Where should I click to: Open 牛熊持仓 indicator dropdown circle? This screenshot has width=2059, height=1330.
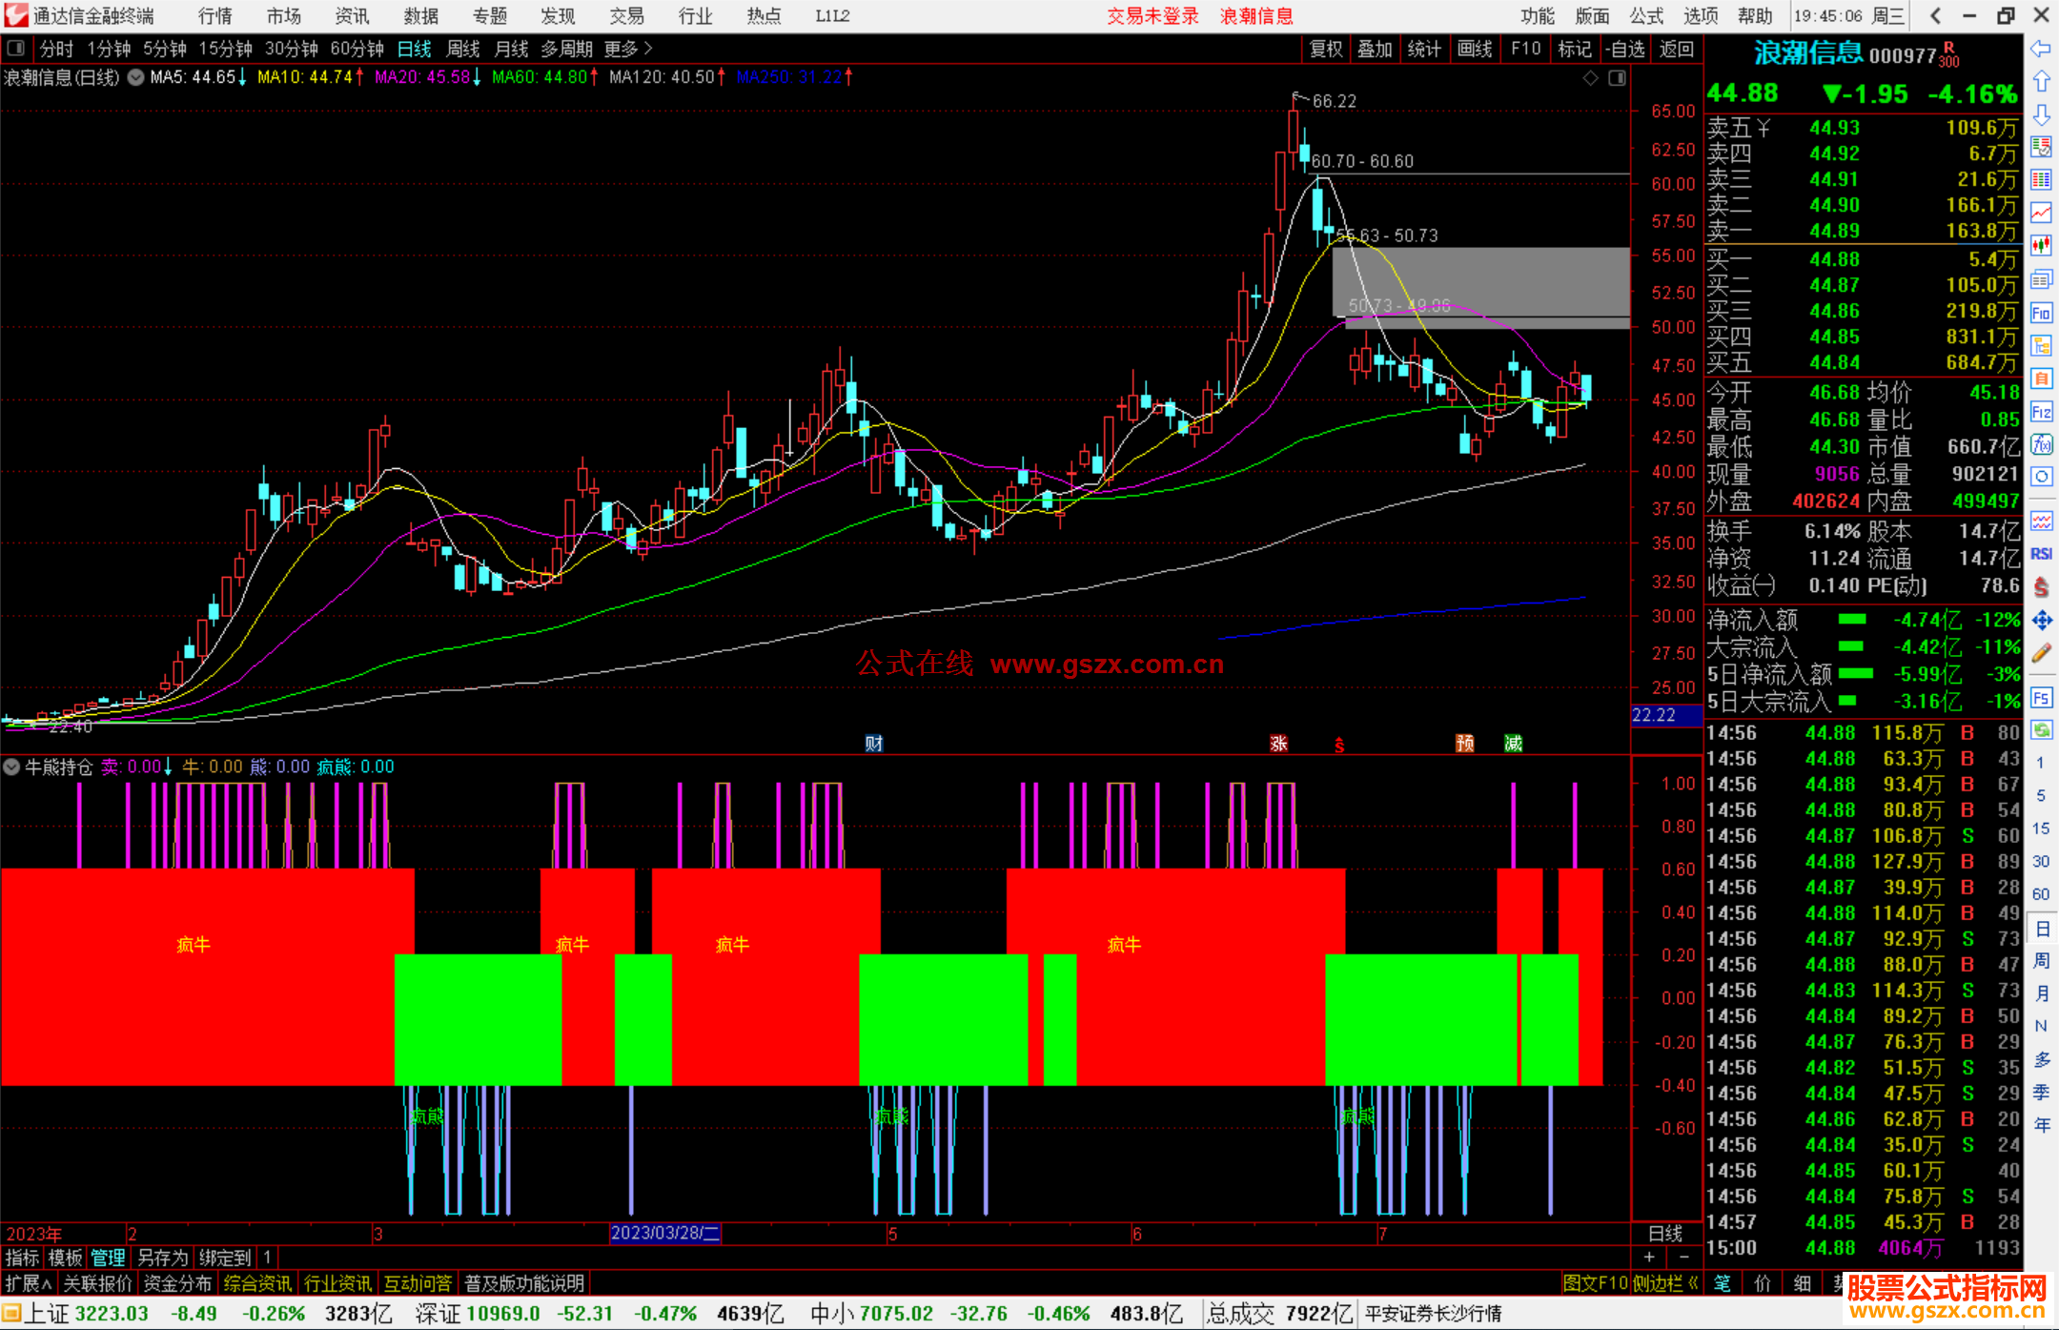pyautogui.click(x=11, y=767)
